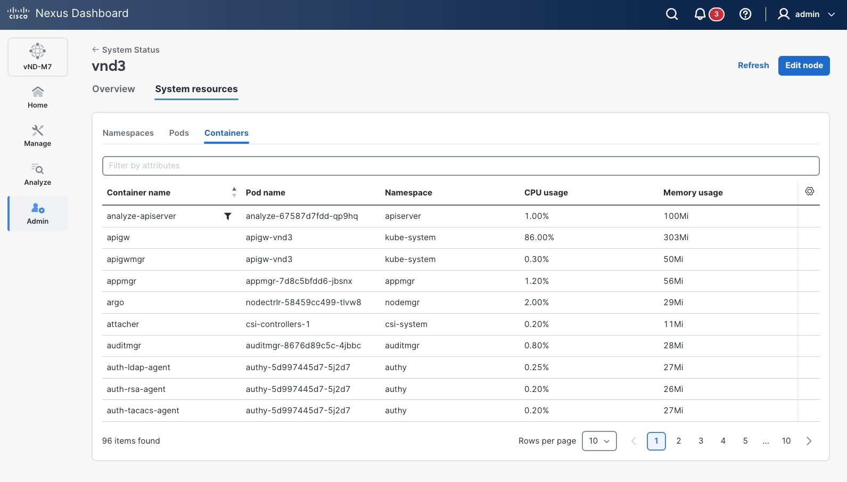Click filter funnel icon on analyze-apiserver row

coord(228,216)
